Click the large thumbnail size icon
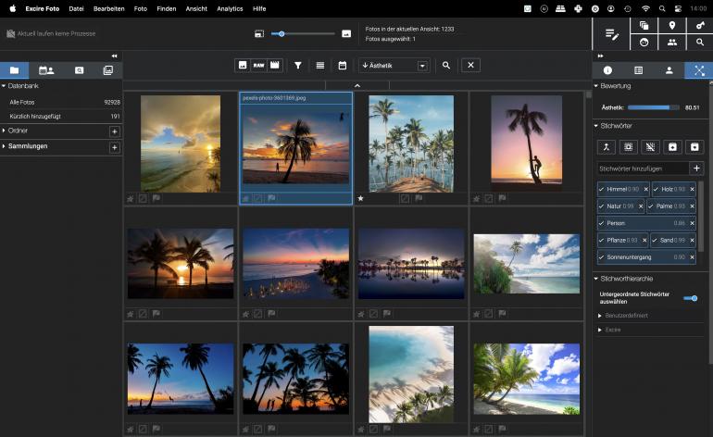Image resolution: width=713 pixels, height=437 pixels. pyautogui.click(x=346, y=33)
